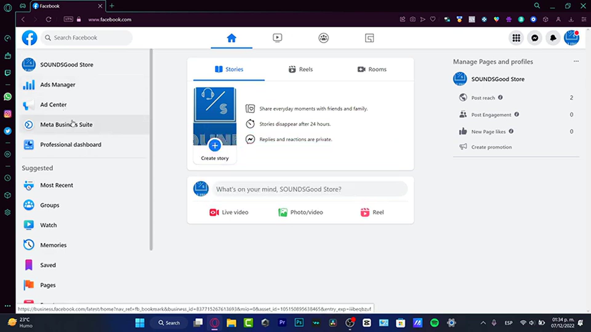Open Pages in the left sidebar

[85, 285]
